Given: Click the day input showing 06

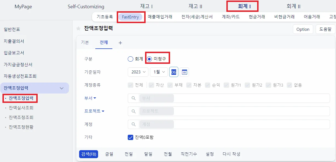Looking at the screenshot, I should tap(174, 72).
